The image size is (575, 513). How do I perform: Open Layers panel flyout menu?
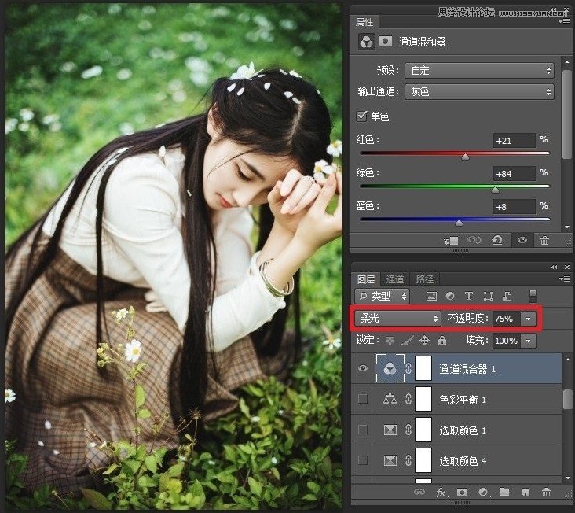pos(564,279)
